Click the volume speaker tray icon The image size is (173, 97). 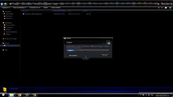point(149,95)
